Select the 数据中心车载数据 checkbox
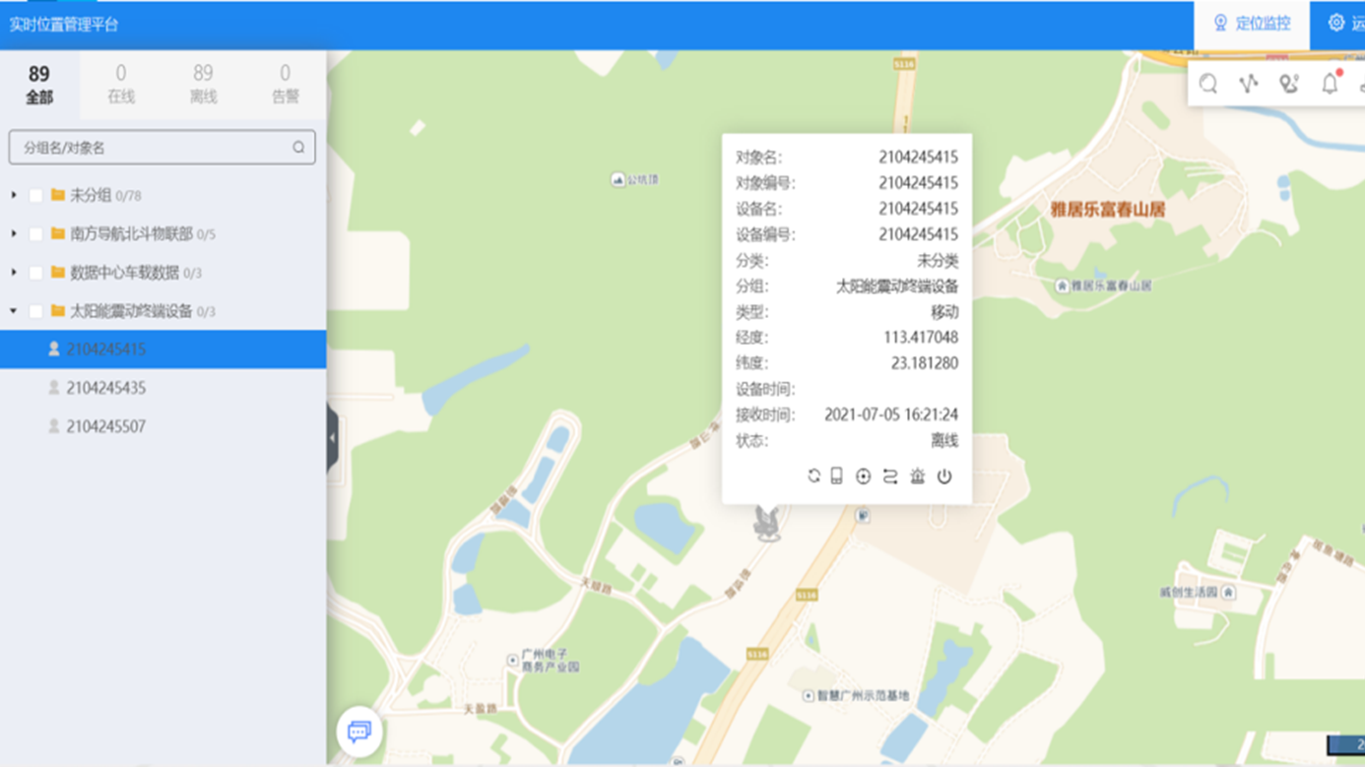This screenshot has height=767, width=1365. pyautogui.click(x=36, y=273)
